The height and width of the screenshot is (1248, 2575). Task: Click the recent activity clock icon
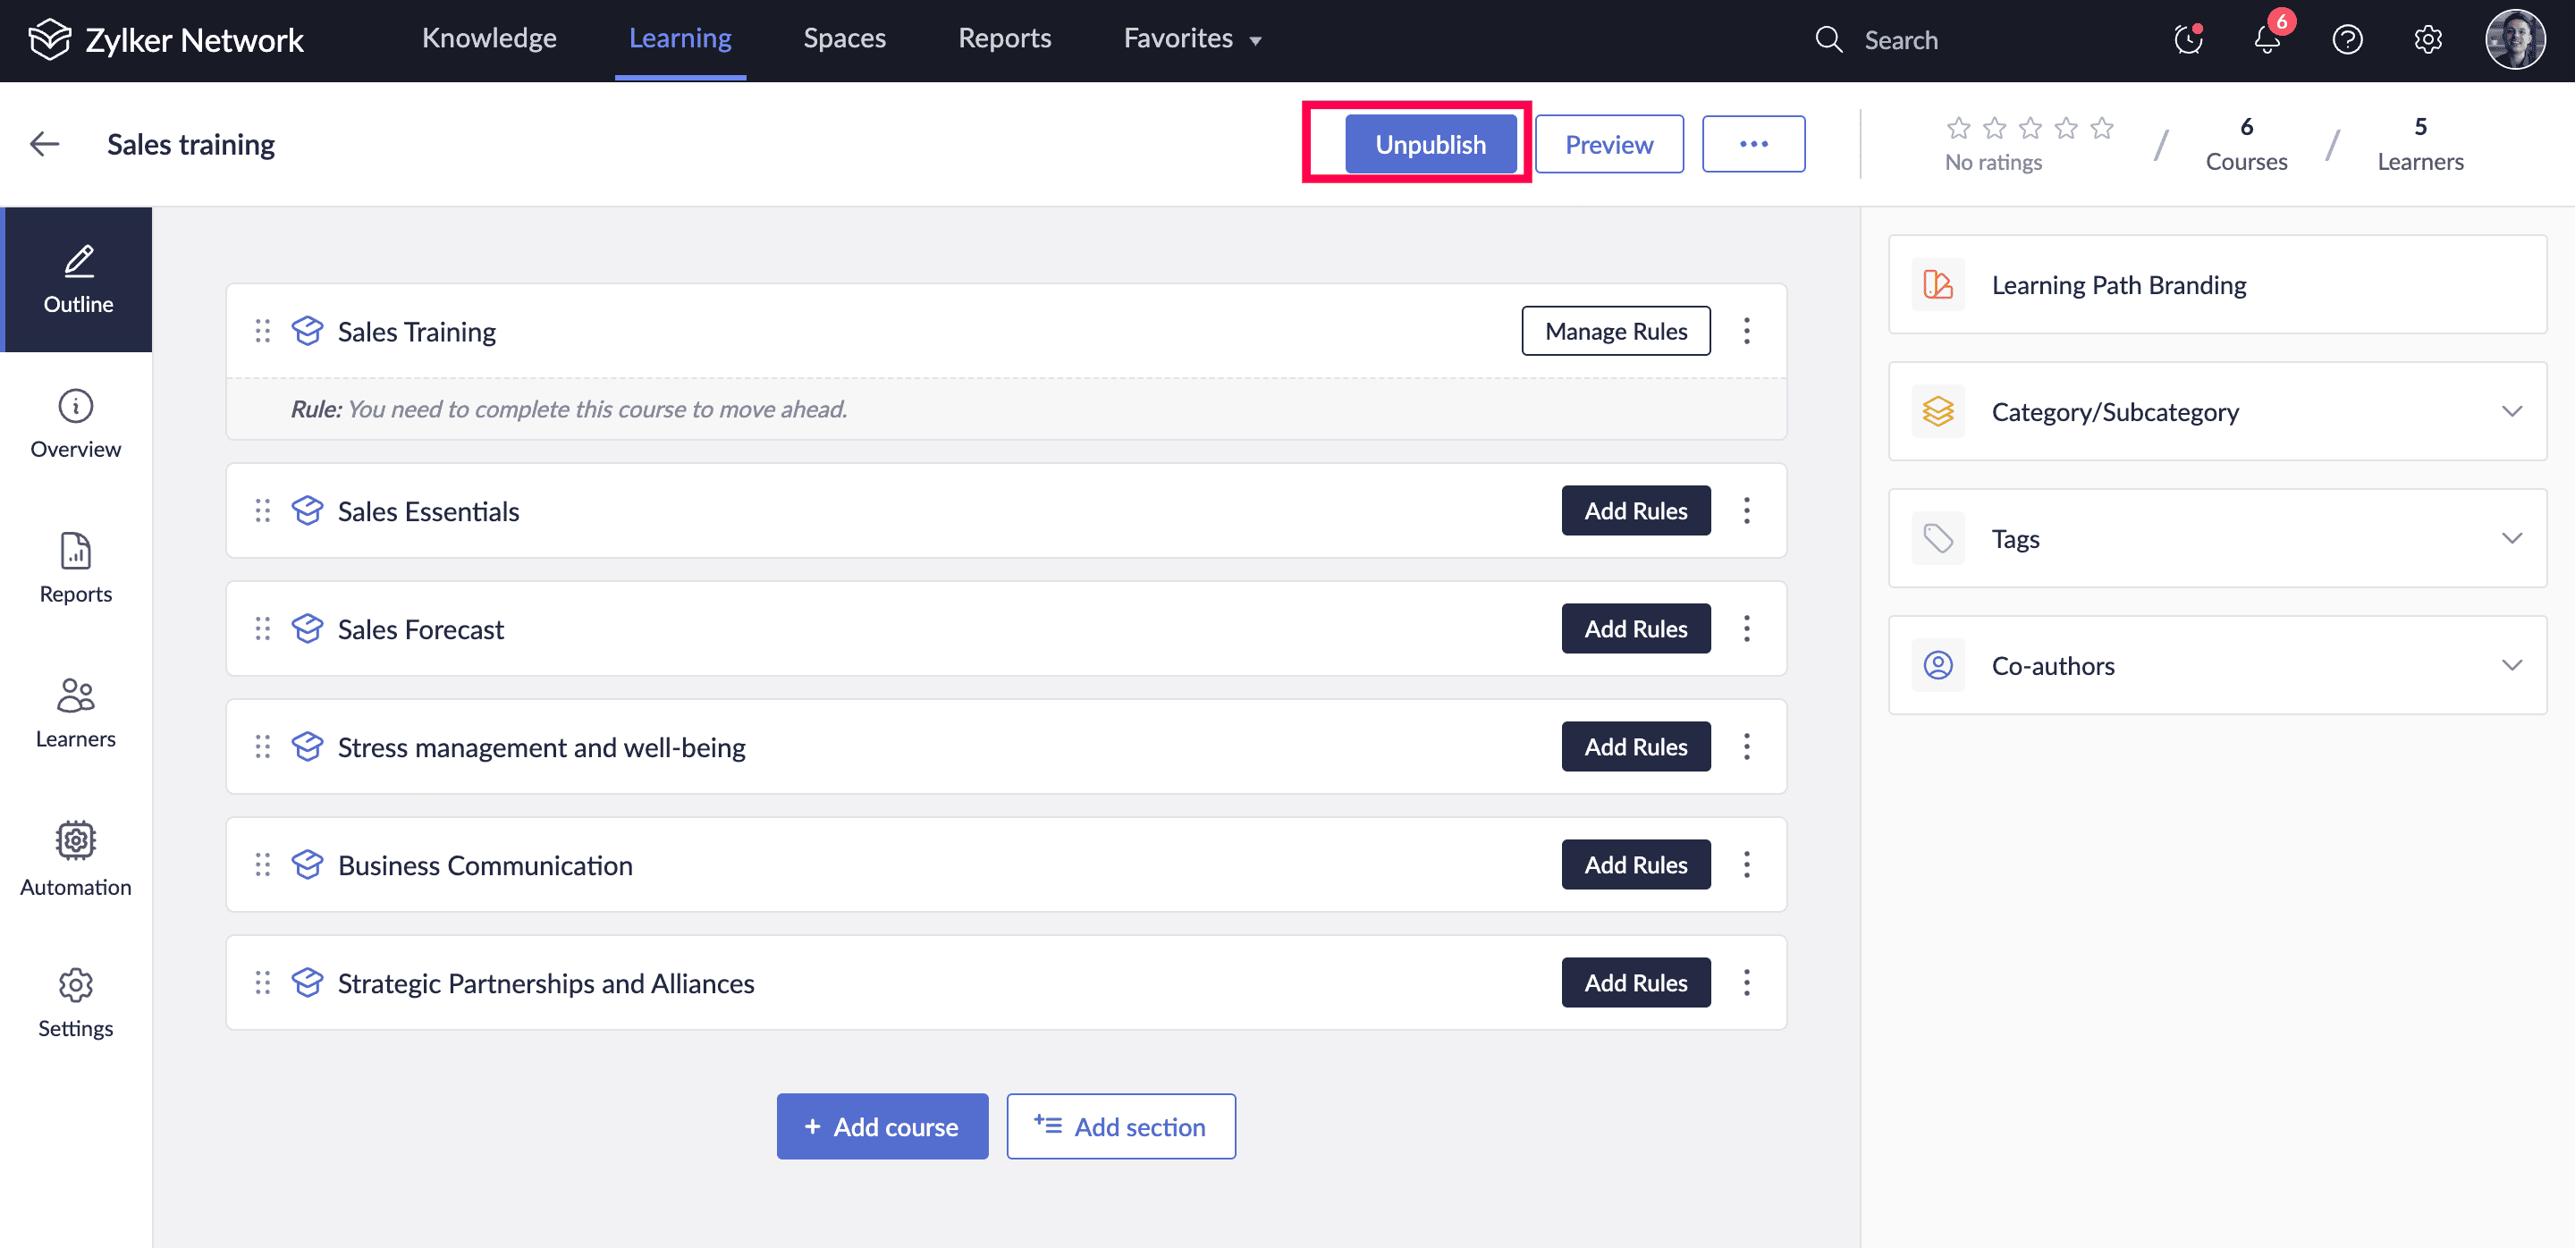pyautogui.click(x=2187, y=40)
